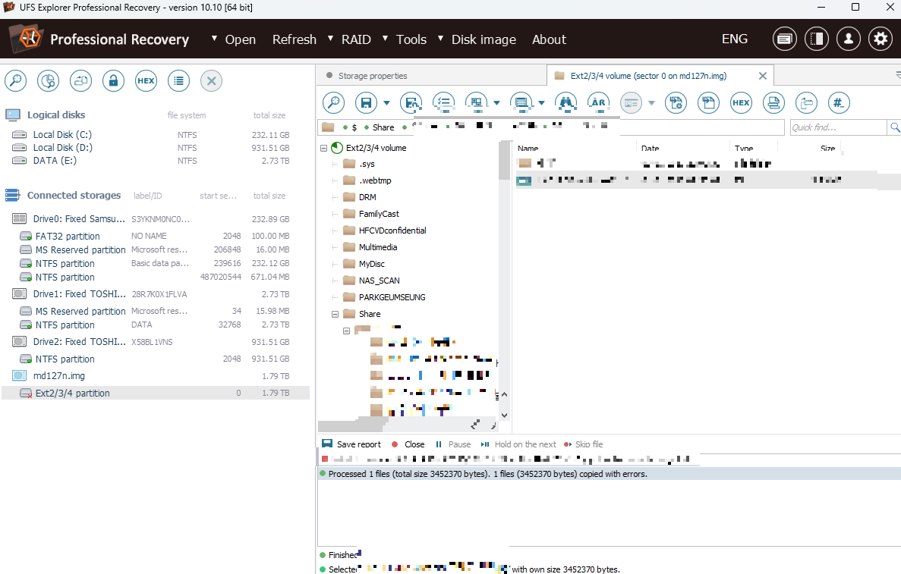This screenshot has height=574, width=901.
Task: Click Pause button in copy log panel
Action: (453, 444)
